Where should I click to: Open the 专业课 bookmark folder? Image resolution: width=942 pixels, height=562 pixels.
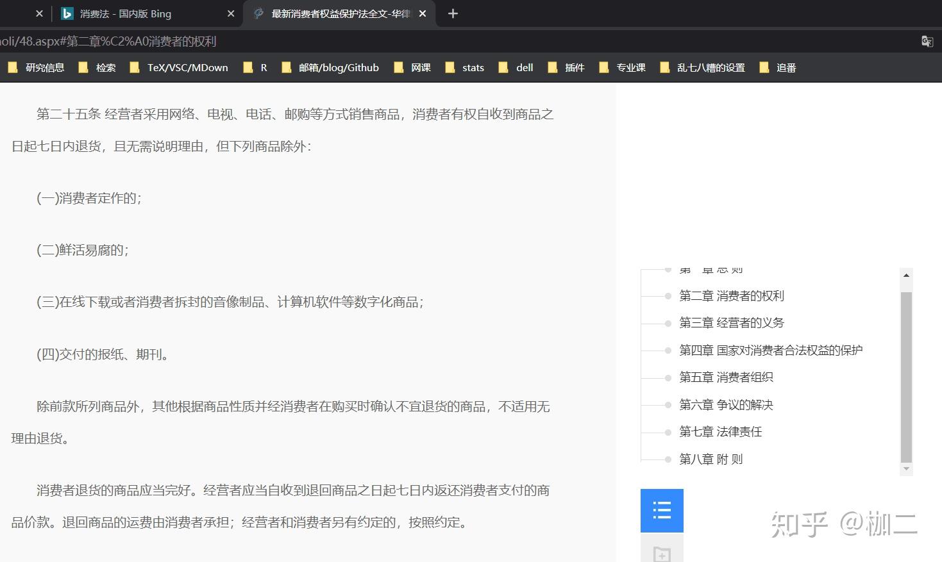[x=622, y=67]
